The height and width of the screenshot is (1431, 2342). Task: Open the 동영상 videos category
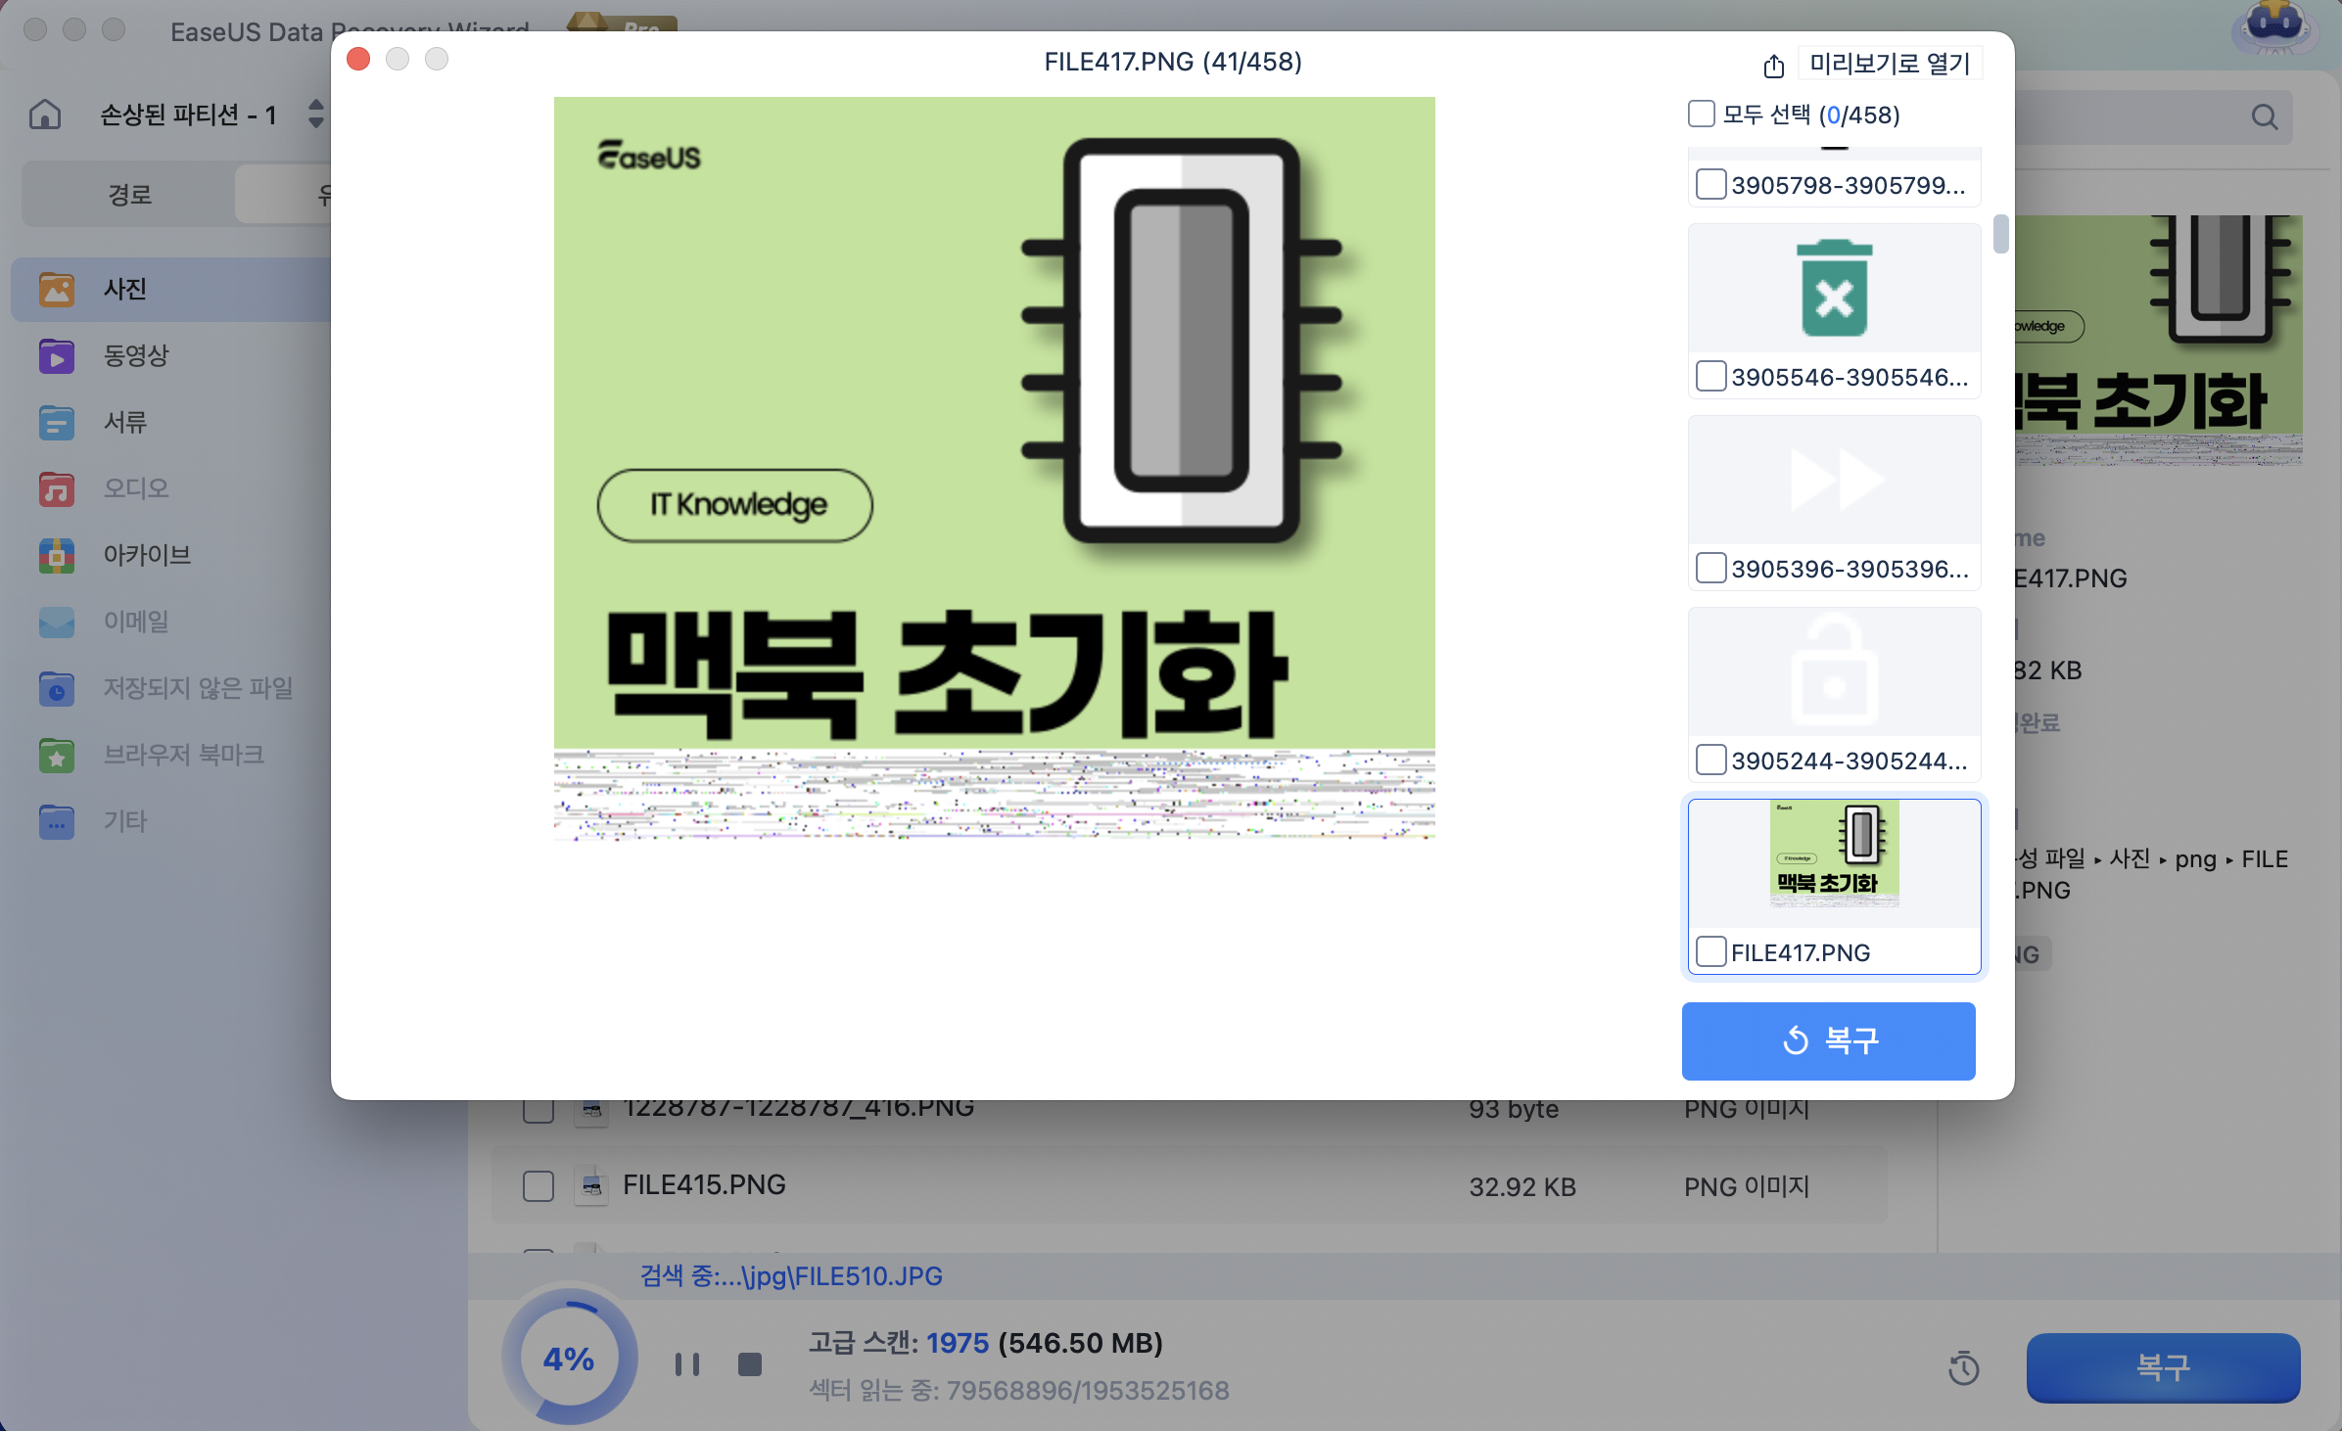tap(136, 355)
